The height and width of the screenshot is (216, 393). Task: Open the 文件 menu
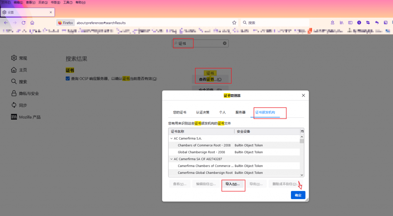click(6, 3)
